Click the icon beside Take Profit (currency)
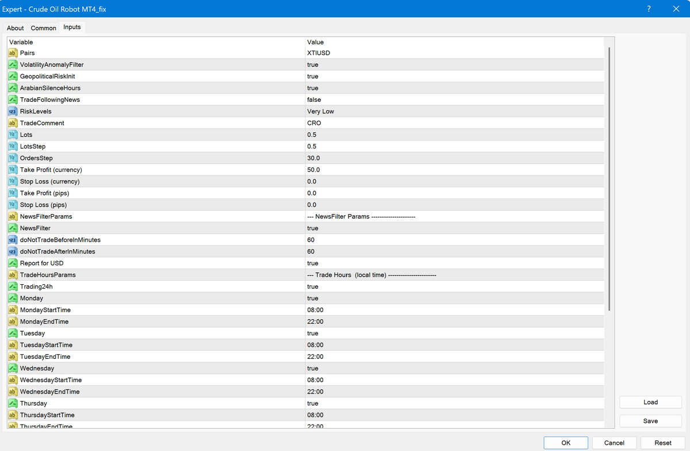The width and height of the screenshot is (690, 451). (x=13, y=170)
